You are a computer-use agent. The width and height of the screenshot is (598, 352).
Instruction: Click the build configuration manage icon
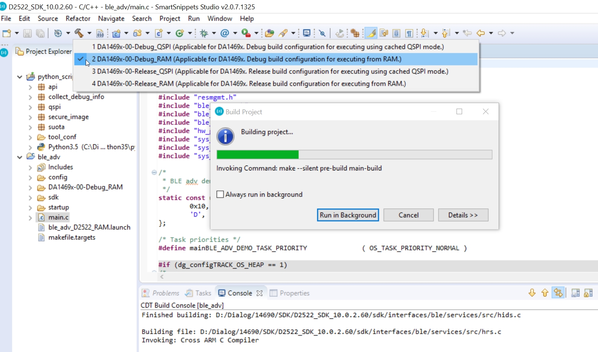(x=58, y=33)
